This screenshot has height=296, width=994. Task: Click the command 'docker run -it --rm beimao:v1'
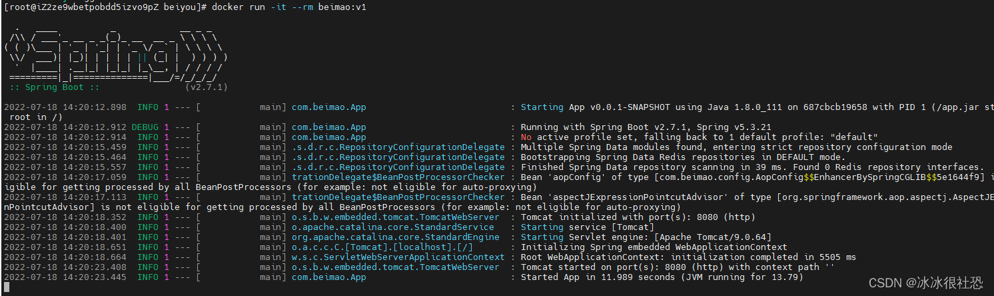290,7
